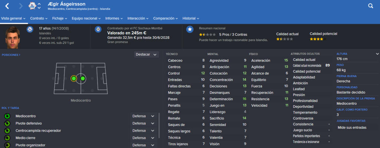This screenshot has height=148, width=380.
Task: Click the Pivote defensivo role suitability icon
Action: 7,123
